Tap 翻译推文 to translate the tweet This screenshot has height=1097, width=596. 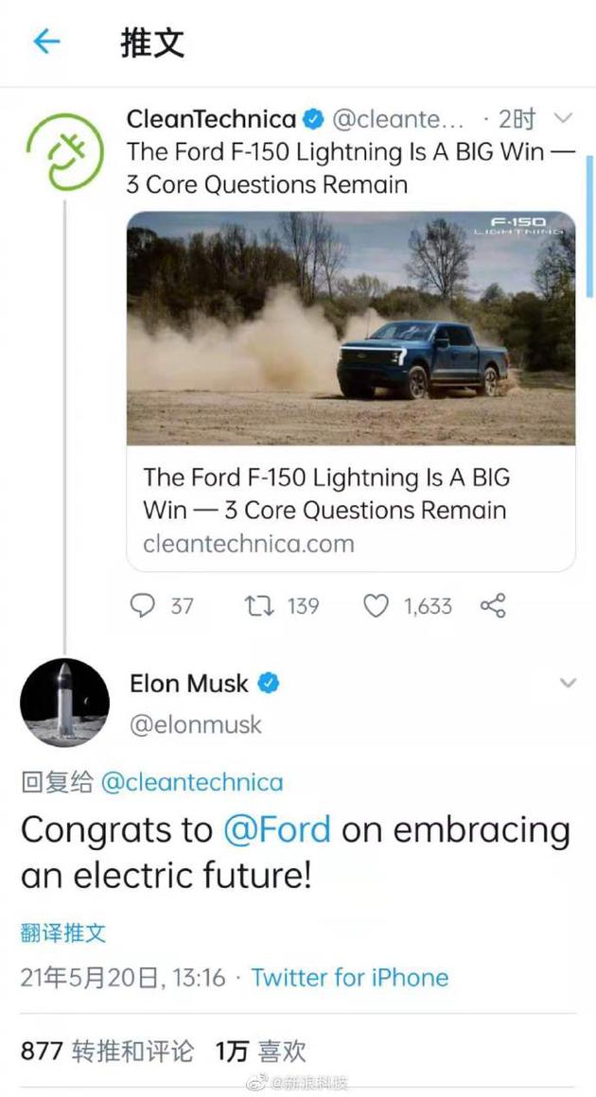(62, 932)
